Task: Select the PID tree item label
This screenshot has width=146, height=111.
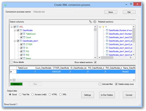Action: [27, 51]
